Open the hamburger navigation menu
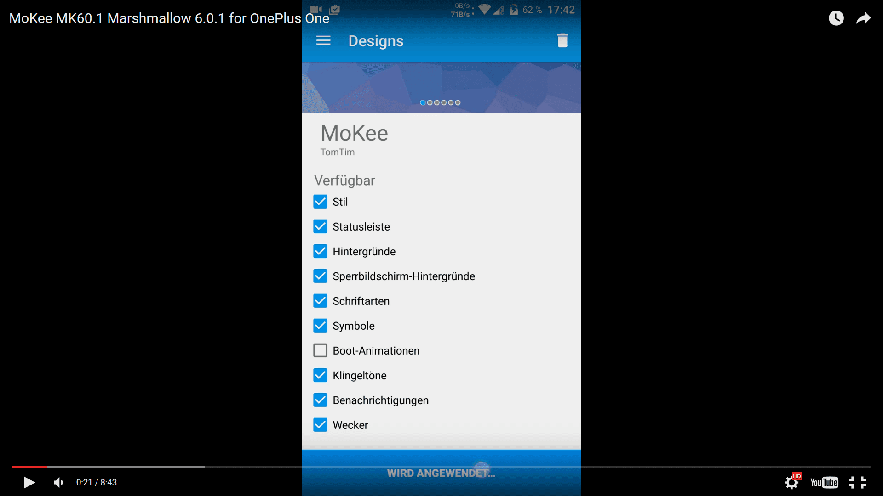This screenshot has width=883, height=496. click(x=323, y=41)
